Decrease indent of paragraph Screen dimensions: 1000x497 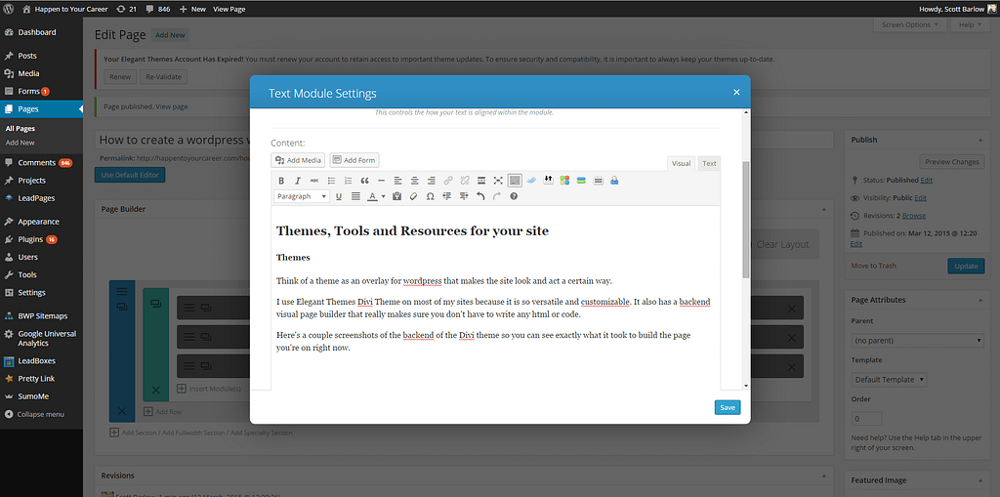coord(447,196)
